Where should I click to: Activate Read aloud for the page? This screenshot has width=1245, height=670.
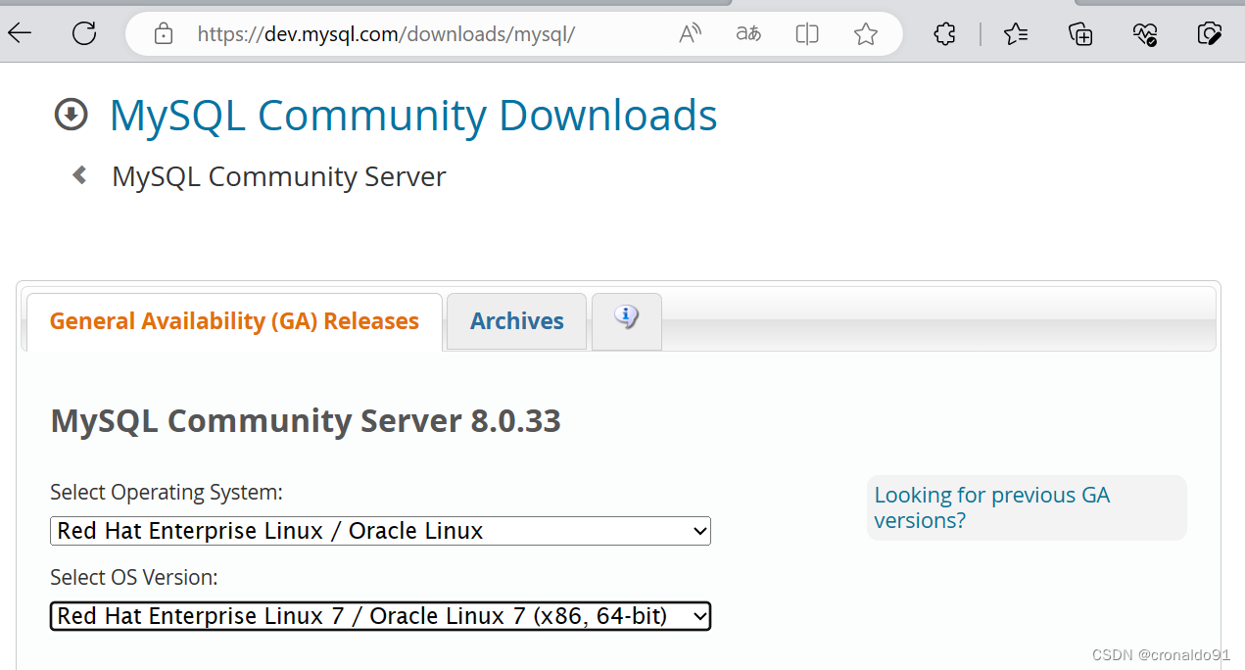pyautogui.click(x=690, y=32)
